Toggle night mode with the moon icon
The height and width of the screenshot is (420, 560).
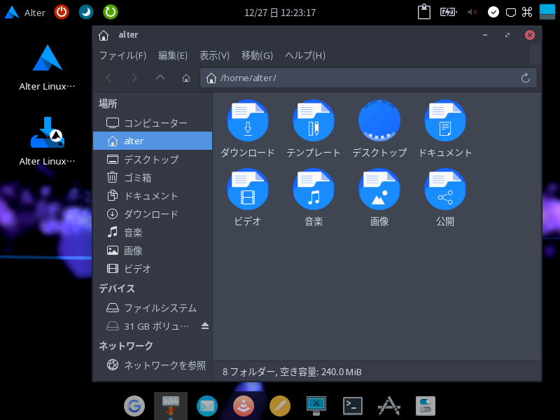tap(85, 11)
